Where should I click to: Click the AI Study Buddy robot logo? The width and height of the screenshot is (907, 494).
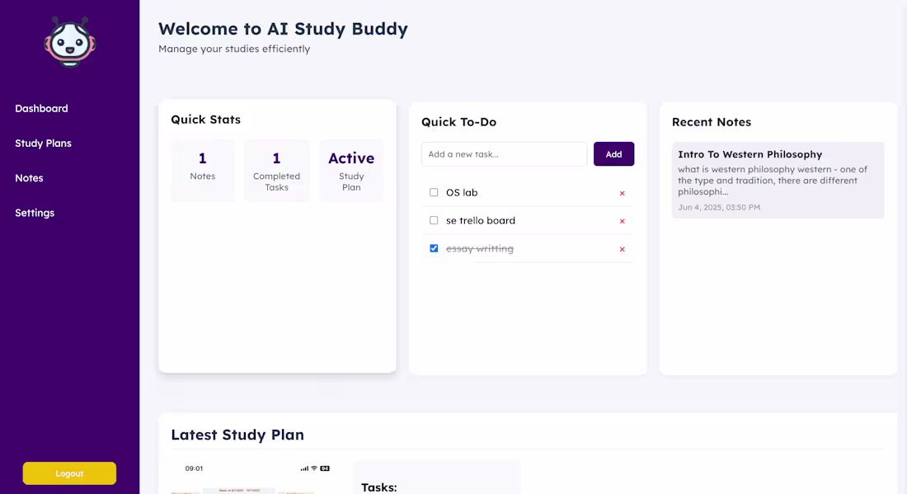point(69,40)
